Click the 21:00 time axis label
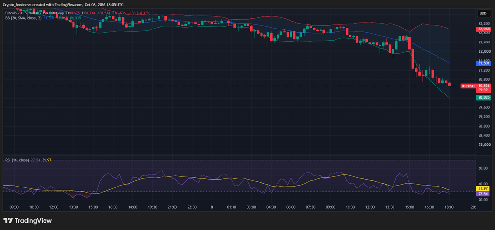 173,207
